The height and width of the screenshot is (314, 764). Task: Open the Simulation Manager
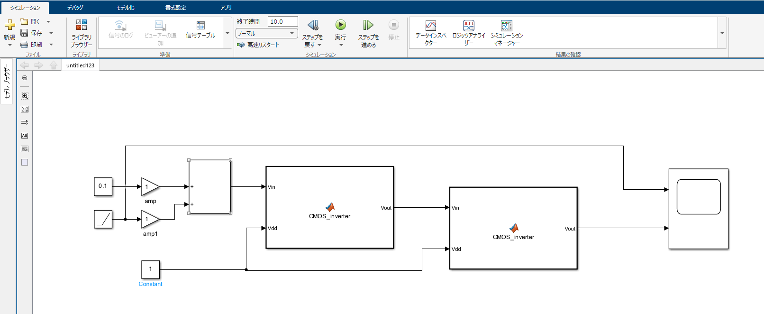[x=507, y=32]
